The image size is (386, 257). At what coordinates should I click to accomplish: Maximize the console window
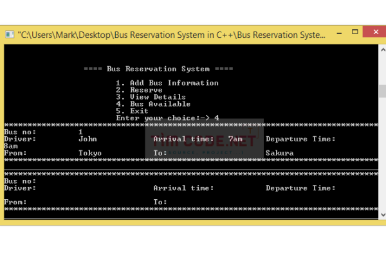354,31
